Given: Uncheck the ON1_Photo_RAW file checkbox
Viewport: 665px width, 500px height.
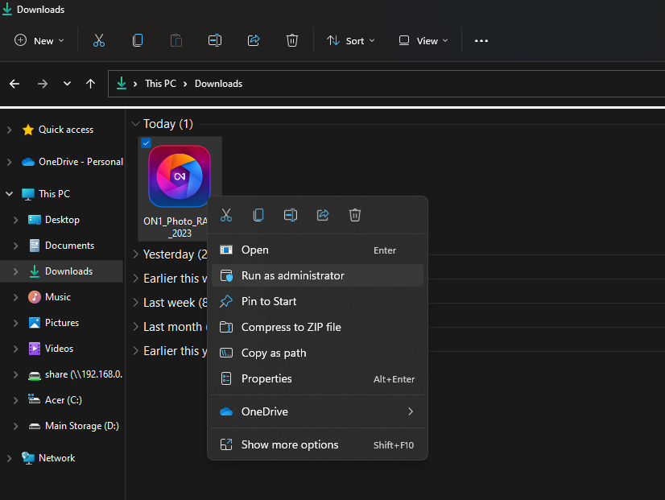Looking at the screenshot, I should click(x=146, y=143).
